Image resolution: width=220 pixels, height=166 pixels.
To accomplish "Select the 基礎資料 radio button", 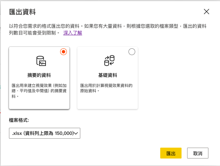I will point(132,52).
